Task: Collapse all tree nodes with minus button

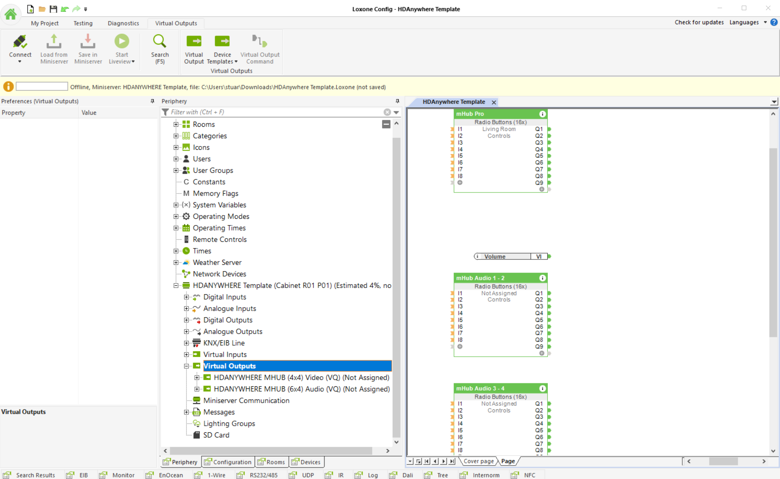Action: 386,124
